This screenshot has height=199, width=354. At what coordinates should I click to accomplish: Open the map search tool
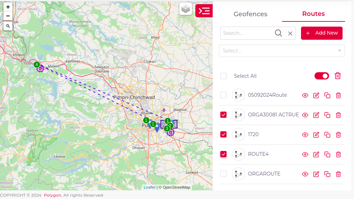tap(8, 26)
